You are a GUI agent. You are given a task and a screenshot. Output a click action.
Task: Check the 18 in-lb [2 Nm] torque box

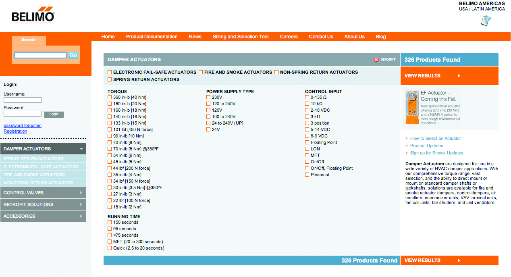(110, 207)
